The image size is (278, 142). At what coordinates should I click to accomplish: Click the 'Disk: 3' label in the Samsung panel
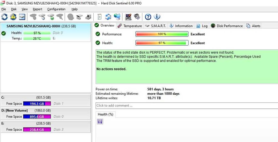click(58, 33)
